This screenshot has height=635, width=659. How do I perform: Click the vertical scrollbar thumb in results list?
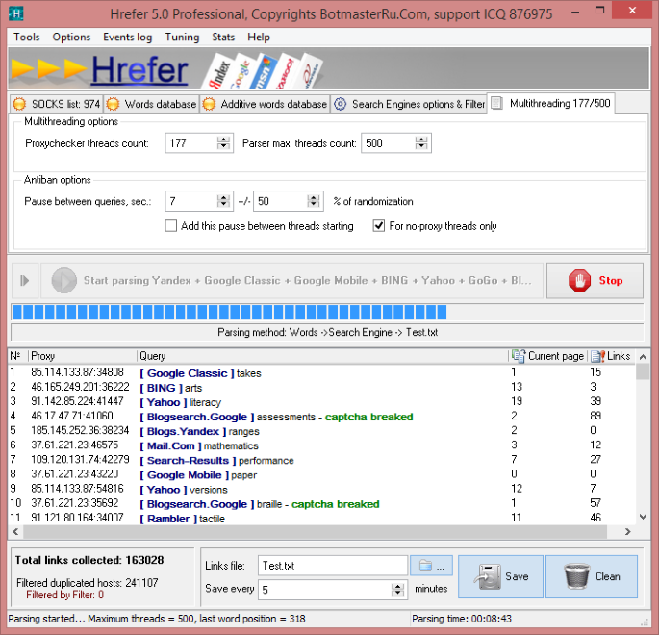coord(643,372)
